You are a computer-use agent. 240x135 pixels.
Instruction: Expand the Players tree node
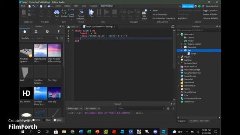(x=178, y=57)
